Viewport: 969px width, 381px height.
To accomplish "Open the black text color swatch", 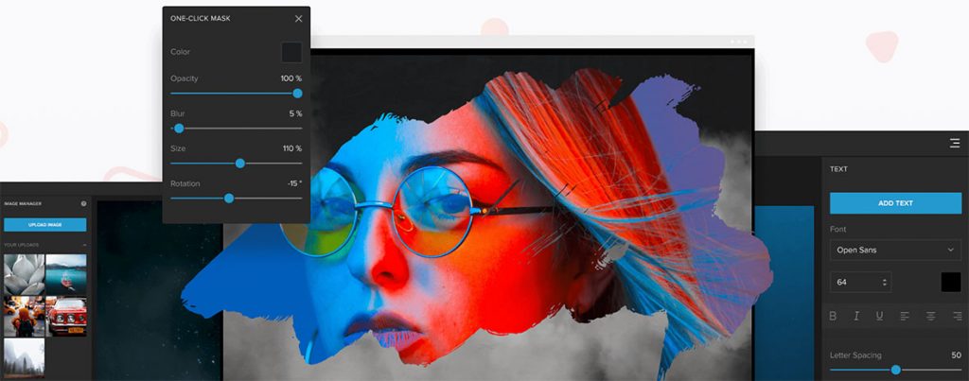I will [951, 282].
